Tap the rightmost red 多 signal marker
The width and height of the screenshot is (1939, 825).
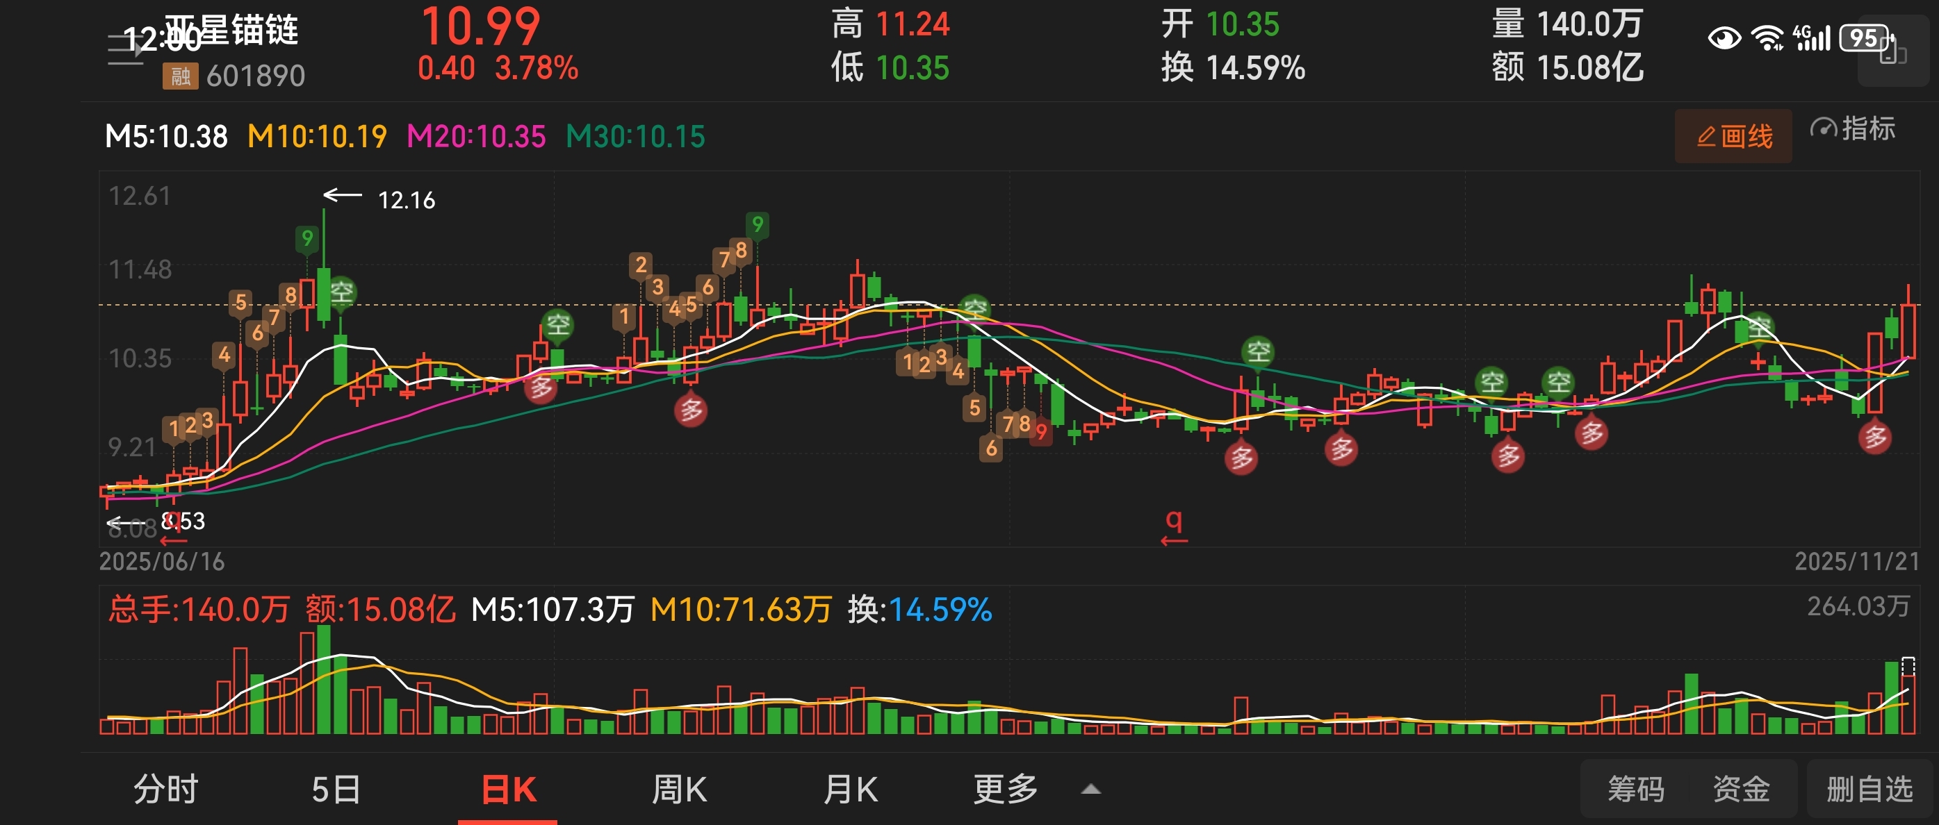(x=1875, y=436)
